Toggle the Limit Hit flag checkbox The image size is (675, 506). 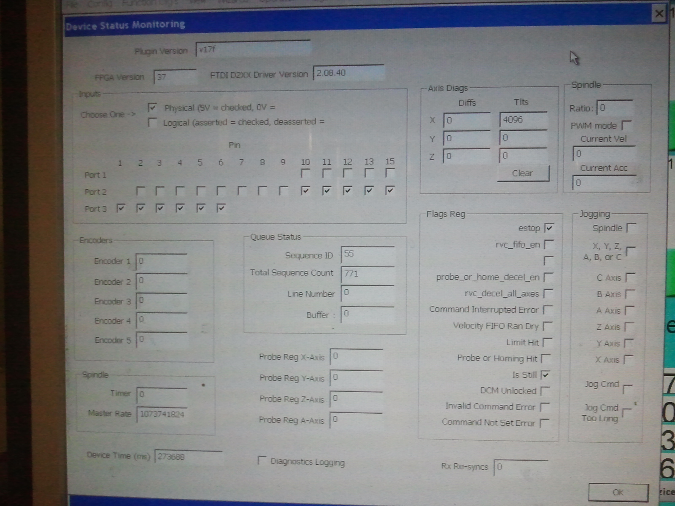[547, 342]
